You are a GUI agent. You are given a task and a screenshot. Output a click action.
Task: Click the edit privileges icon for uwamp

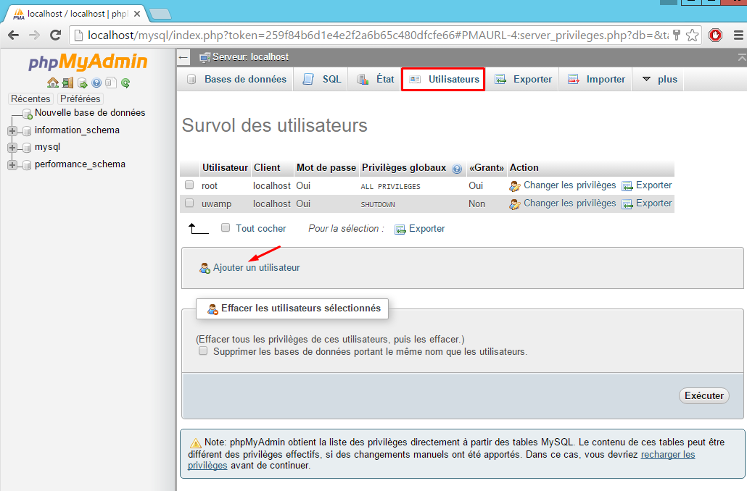pyautogui.click(x=514, y=204)
